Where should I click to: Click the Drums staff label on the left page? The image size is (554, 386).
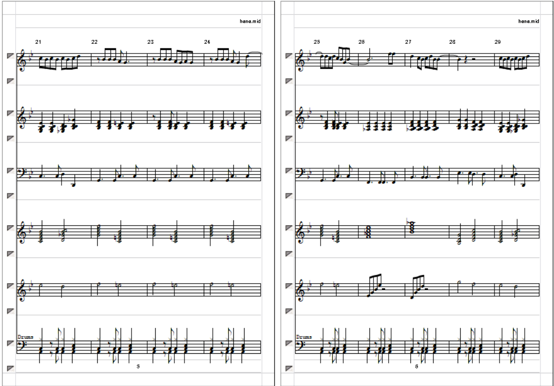click(25, 337)
